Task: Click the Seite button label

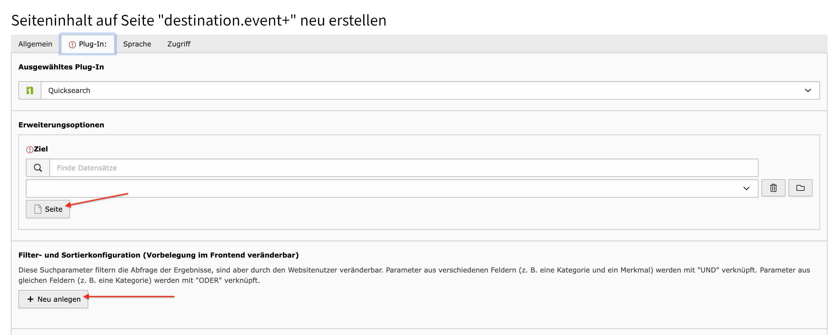Action: [x=53, y=209]
